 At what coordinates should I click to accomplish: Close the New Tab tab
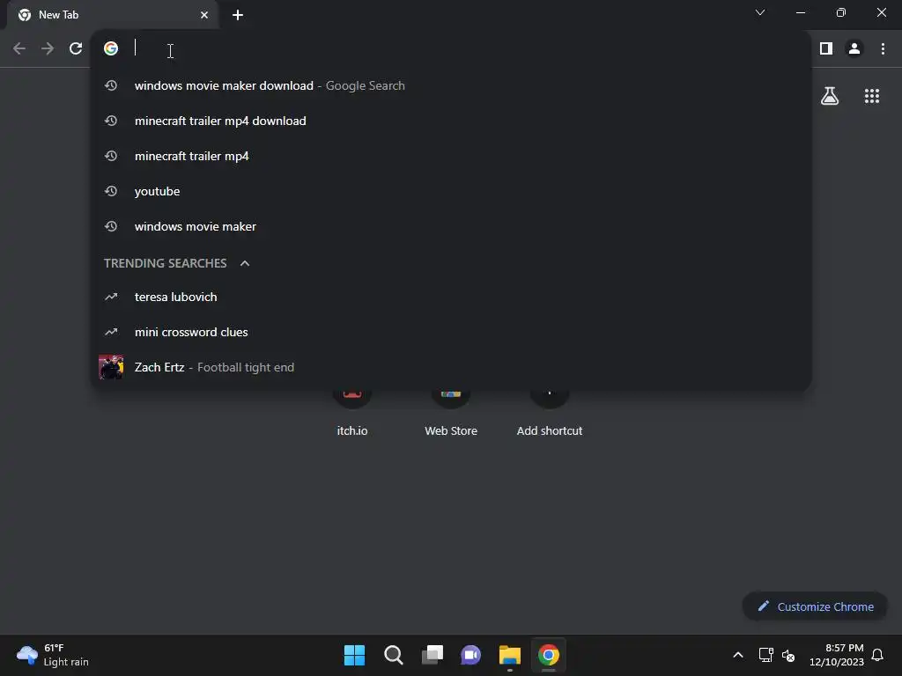[x=204, y=15]
